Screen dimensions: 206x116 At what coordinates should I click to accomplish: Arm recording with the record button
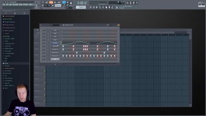pos(52,5)
